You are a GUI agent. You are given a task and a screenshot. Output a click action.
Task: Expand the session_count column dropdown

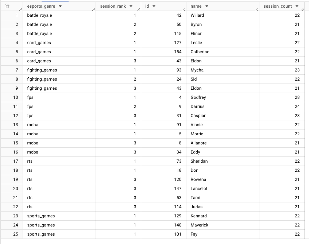point(298,7)
